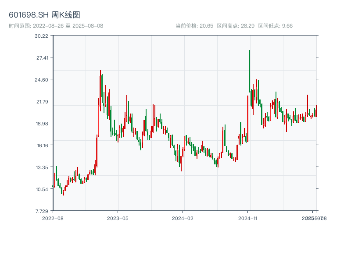This screenshot has height=263, width=351.
Task: Click the y-axis value 18.98
Action: point(42,124)
